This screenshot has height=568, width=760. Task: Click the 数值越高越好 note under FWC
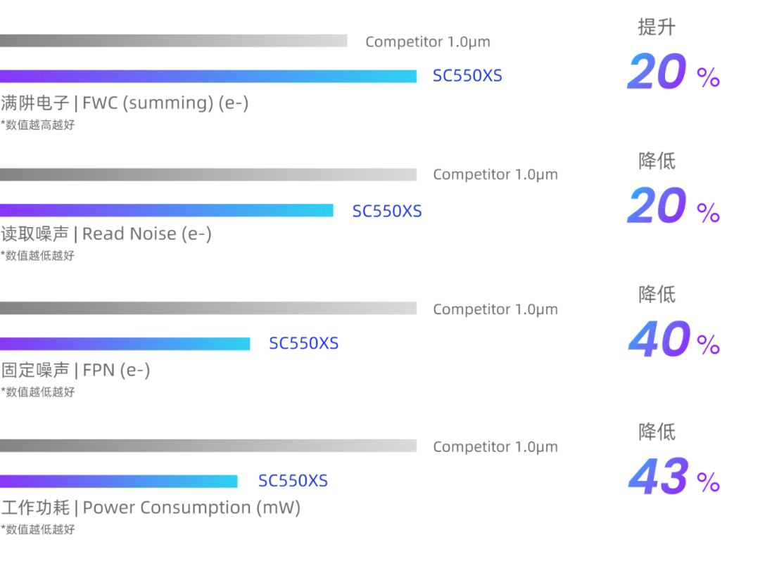[x=38, y=125]
